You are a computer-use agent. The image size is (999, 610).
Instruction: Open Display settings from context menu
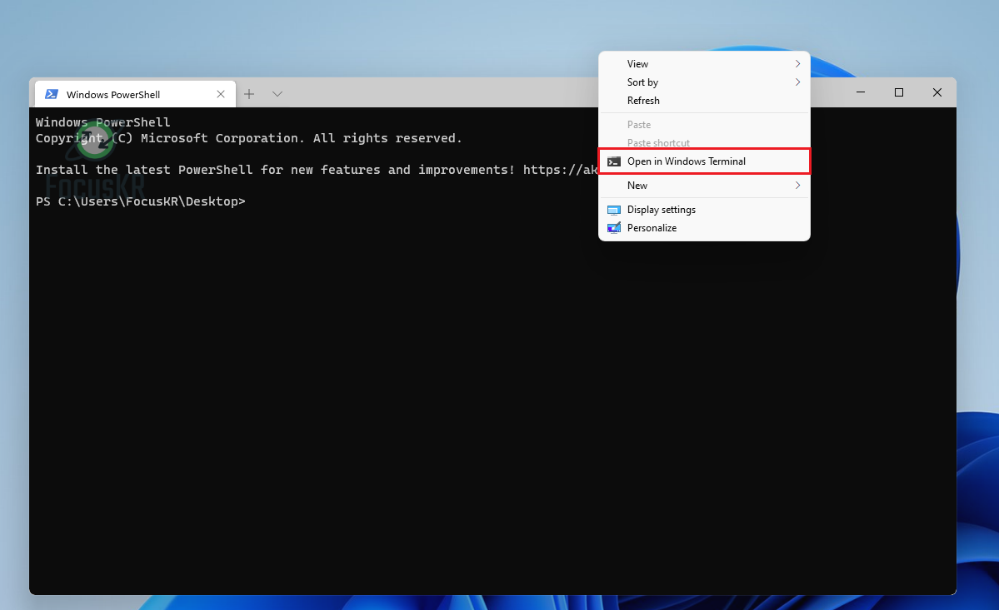(704, 209)
